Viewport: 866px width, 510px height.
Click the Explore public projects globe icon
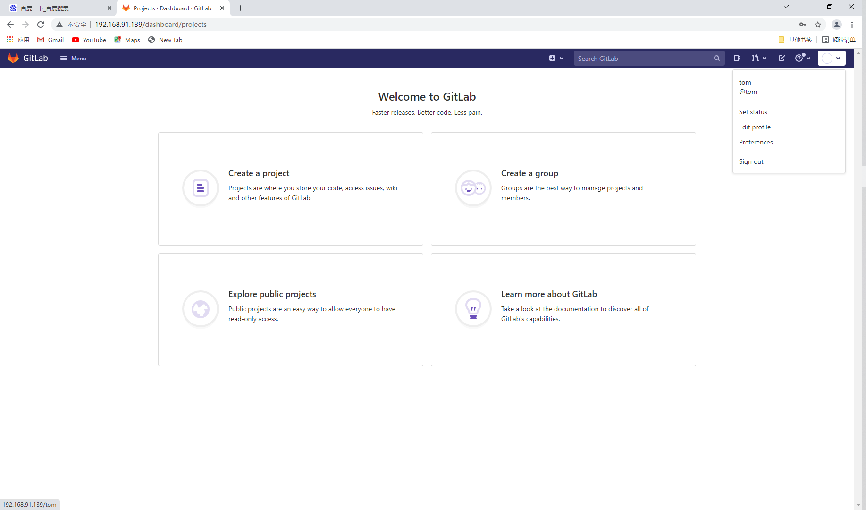point(201,309)
